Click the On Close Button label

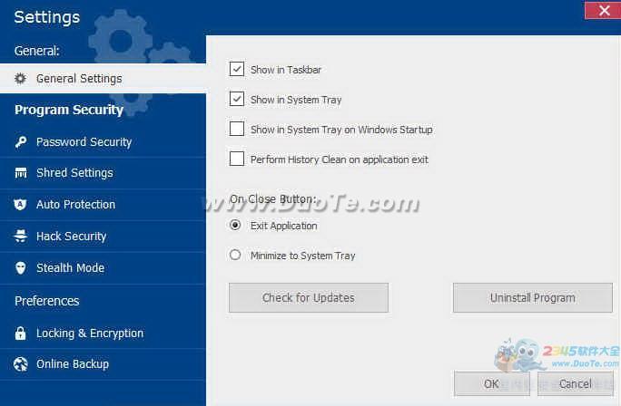point(273,198)
